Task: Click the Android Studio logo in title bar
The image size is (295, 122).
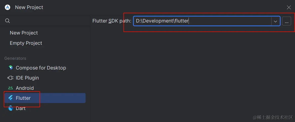Action: point(8,7)
